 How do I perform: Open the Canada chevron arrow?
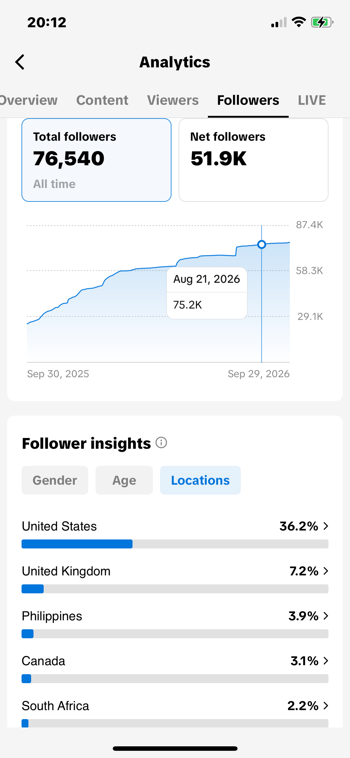[x=326, y=661]
